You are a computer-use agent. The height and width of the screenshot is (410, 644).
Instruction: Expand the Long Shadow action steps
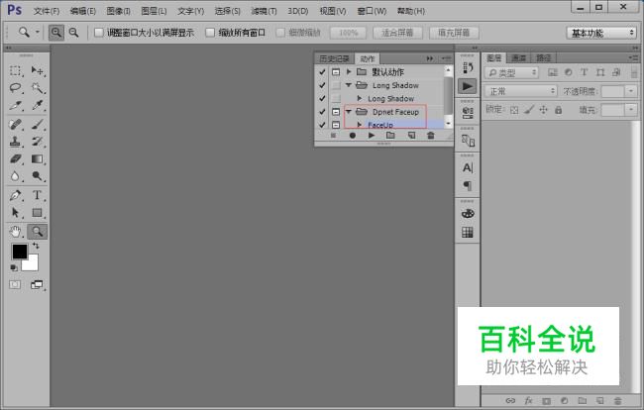[360, 98]
